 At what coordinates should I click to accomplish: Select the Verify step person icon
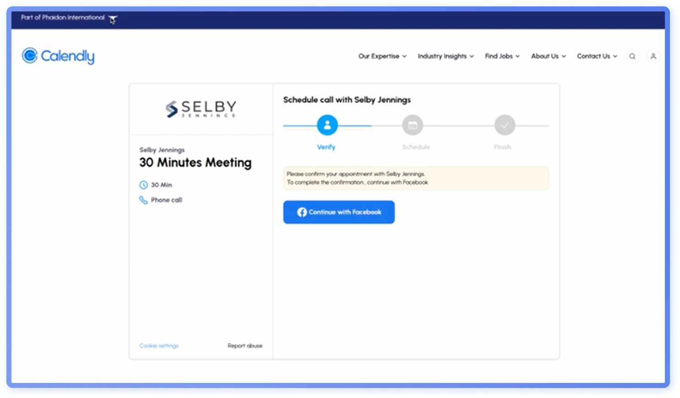pos(327,125)
